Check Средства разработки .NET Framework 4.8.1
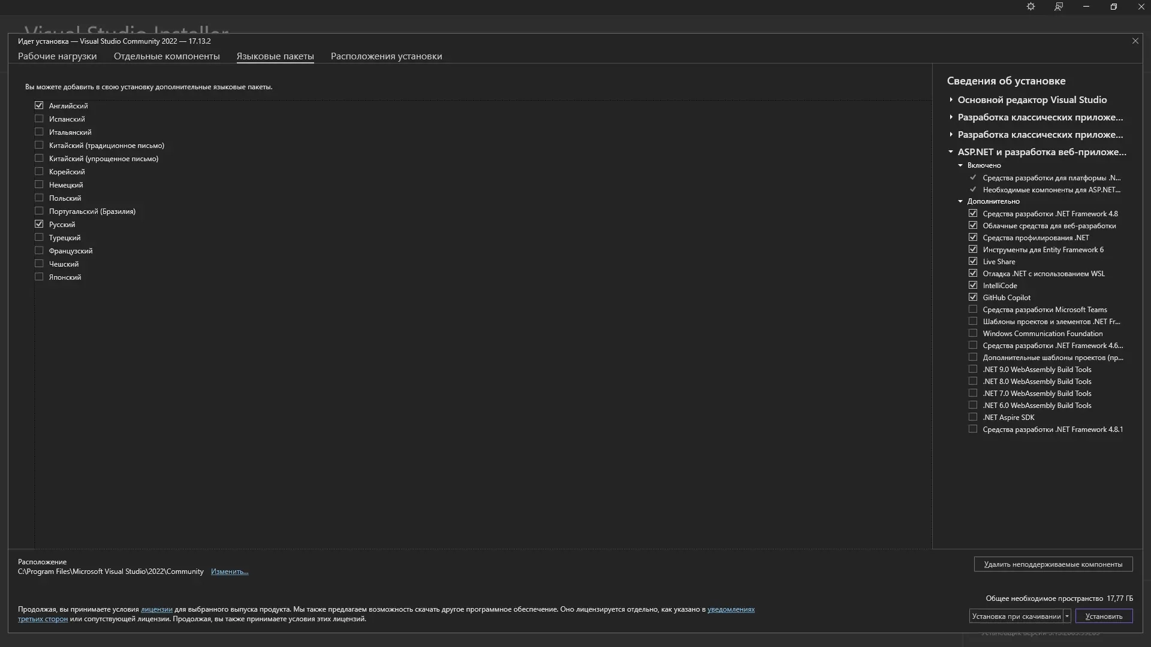Viewport: 1151px width, 647px height. [973, 429]
